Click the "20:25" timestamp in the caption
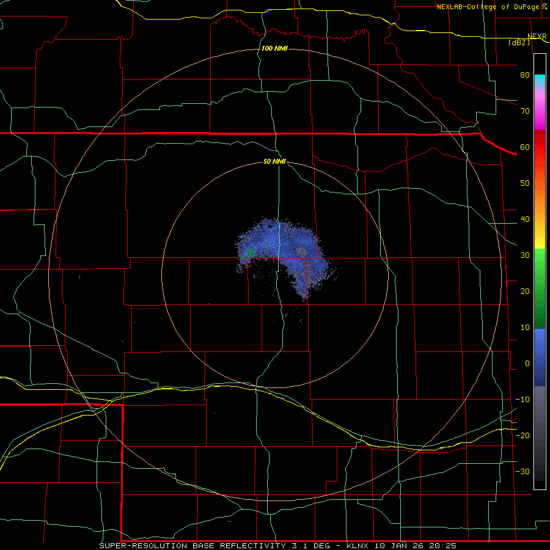550x550 pixels. [443, 546]
